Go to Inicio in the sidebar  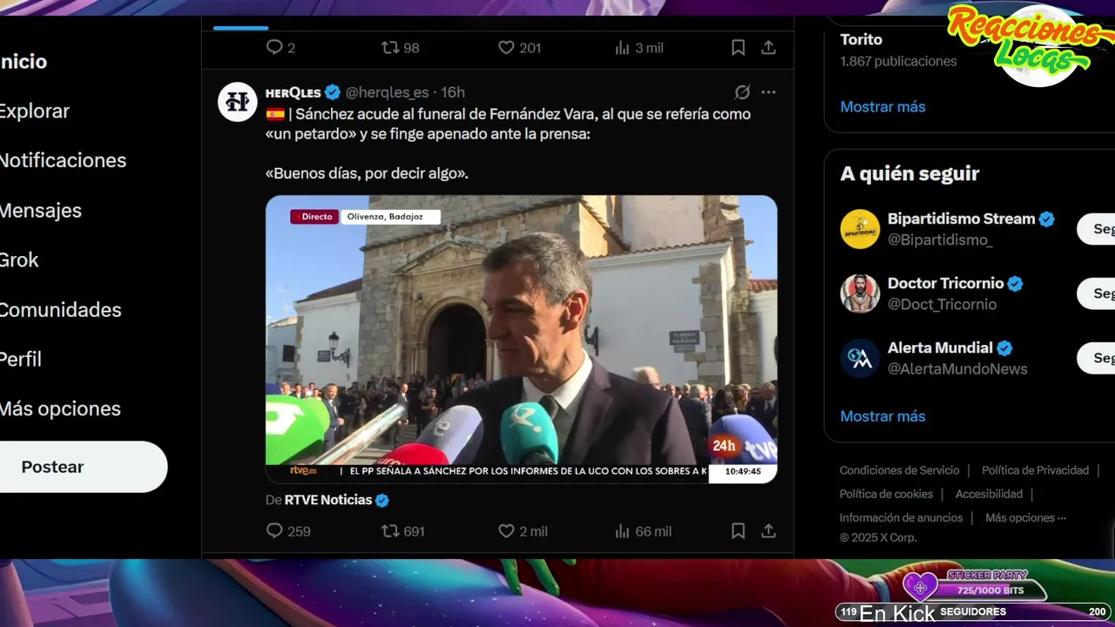[x=24, y=62]
